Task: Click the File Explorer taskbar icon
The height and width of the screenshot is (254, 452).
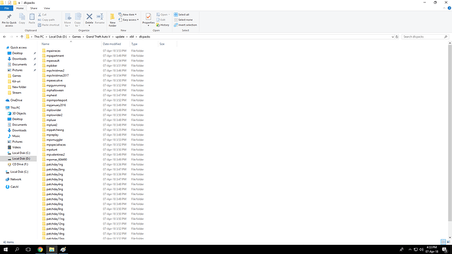Action: point(52,249)
